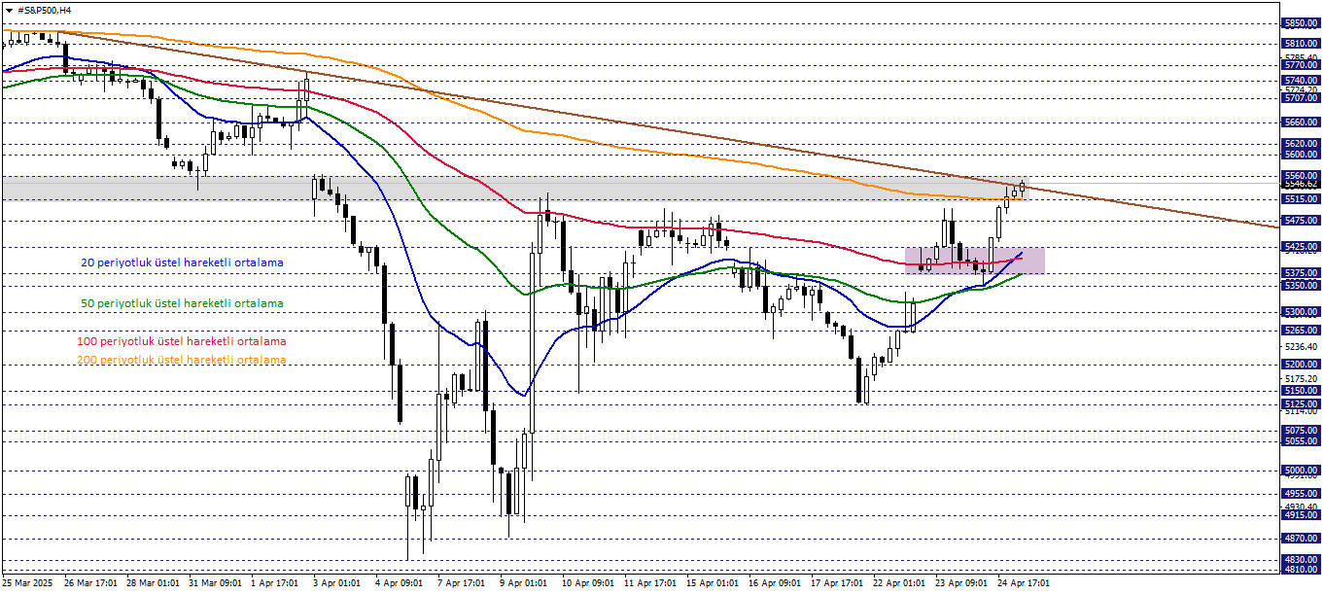Click the 10 Apr 09:01 time label
Screen dimensions: 1324x594
tap(589, 583)
